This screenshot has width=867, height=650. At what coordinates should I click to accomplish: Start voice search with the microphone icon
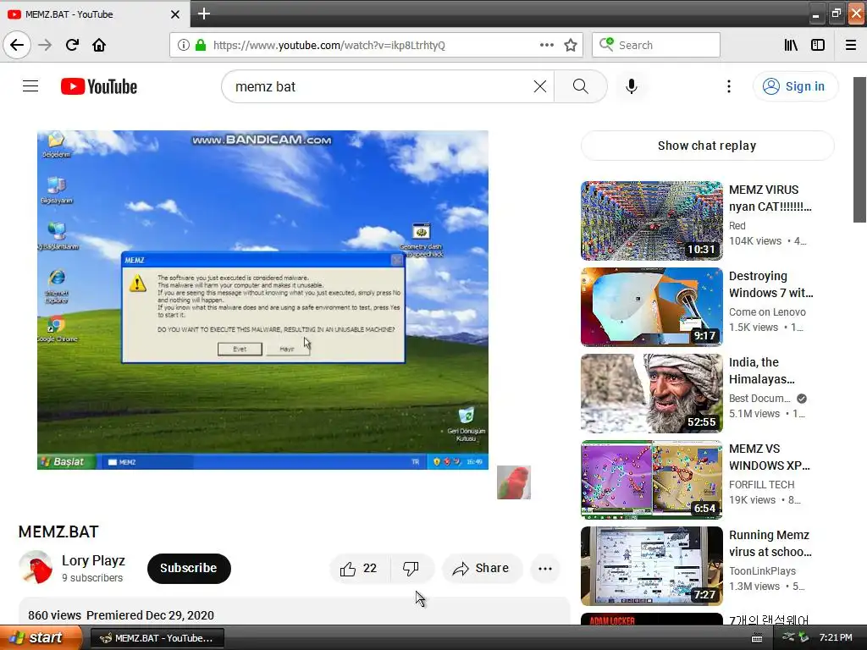coord(632,86)
